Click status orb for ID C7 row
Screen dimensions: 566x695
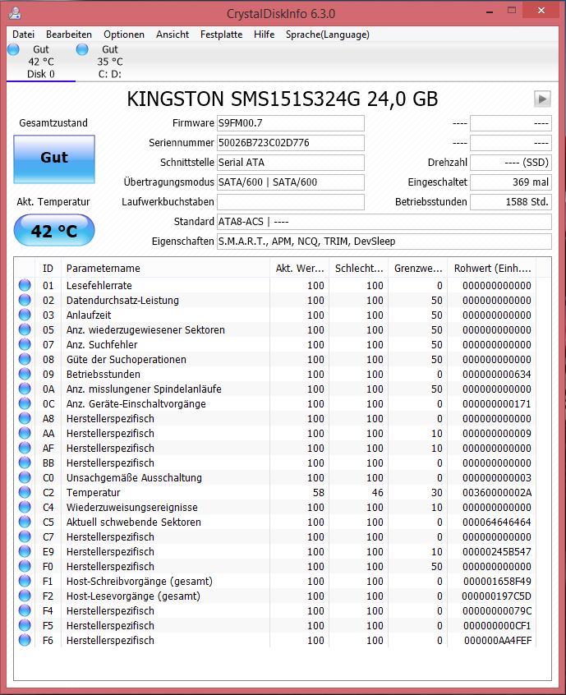click(x=25, y=536)
